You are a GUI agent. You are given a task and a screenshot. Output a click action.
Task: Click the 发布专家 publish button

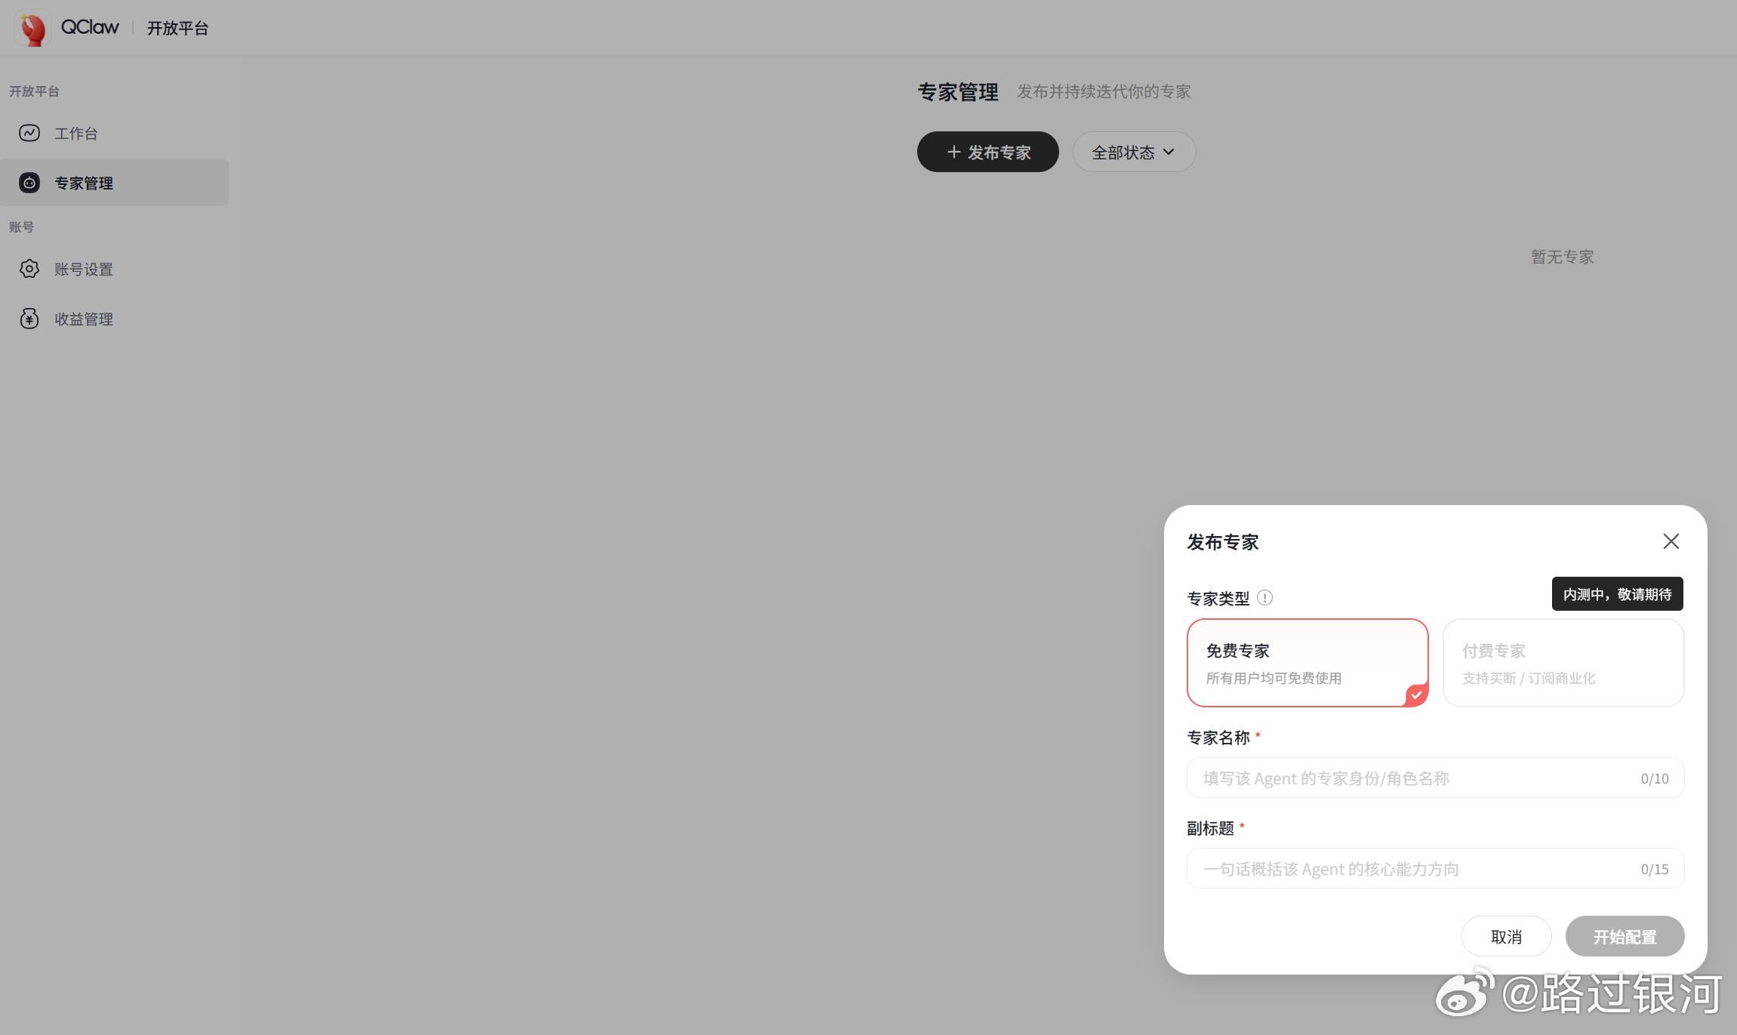click(987, 152)
